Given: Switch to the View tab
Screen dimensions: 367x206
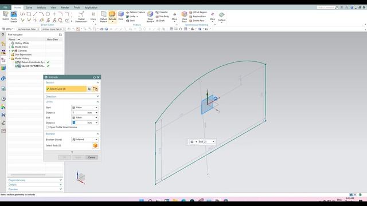Looking at the screenshot, I should pyautogui.click(x=53, y=7).
